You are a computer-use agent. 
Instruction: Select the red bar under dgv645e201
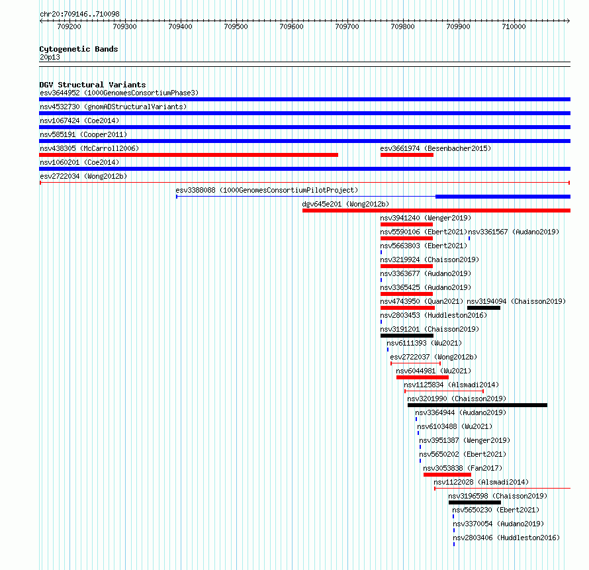pos(437,211)
